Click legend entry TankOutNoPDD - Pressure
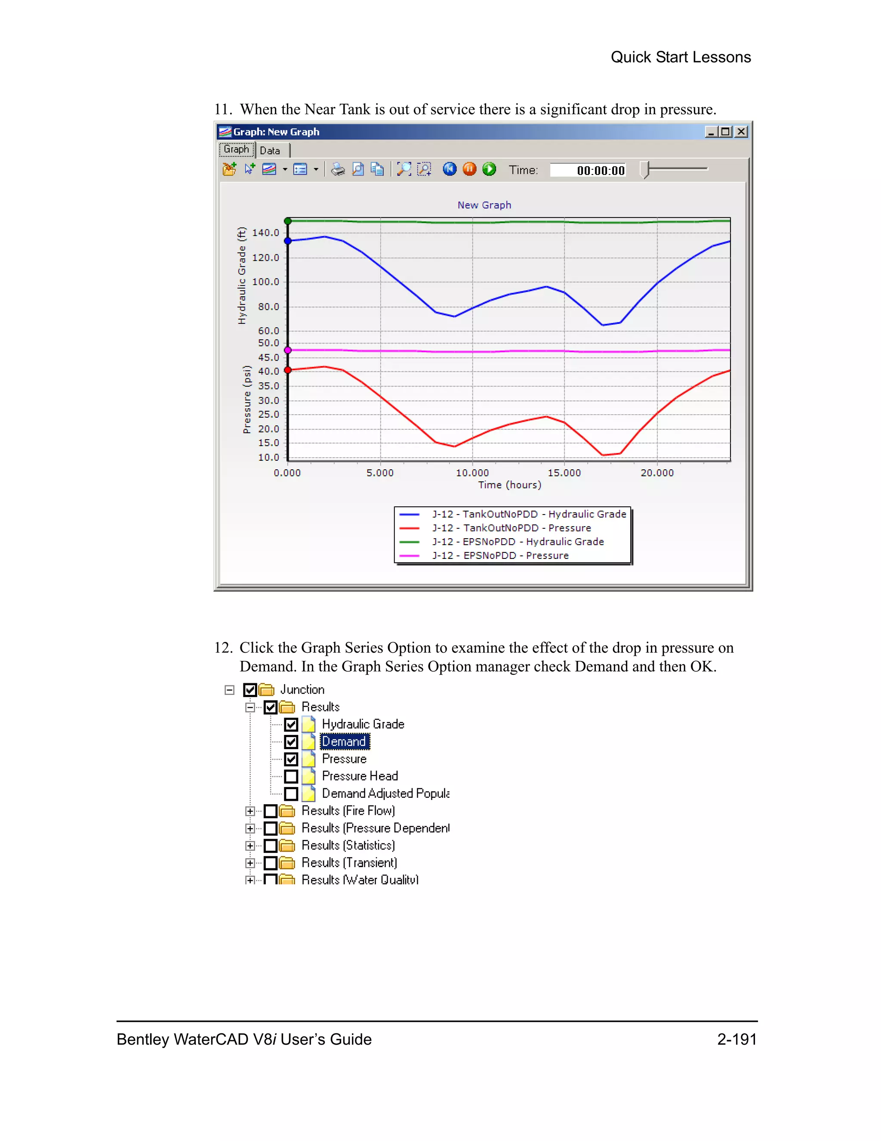 coord(511,528)
